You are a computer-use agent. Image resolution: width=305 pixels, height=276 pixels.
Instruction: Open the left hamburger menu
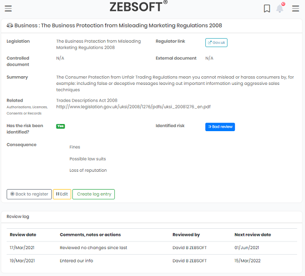pyautogui.click(x=8, y=9)
